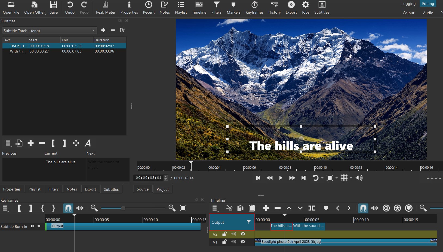Remove the selected subtitle item
The width and height of the screenshot is (443, 252).
tap(42, 143)
